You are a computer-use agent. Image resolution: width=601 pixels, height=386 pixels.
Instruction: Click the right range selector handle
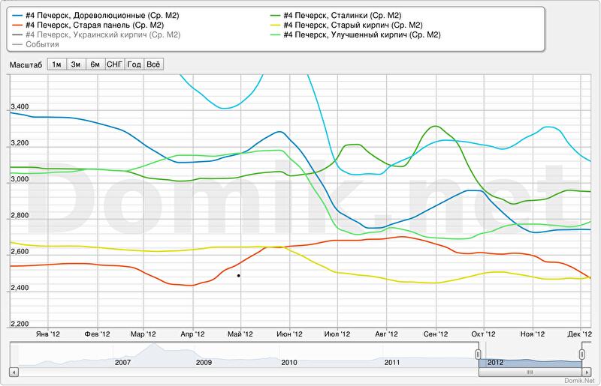point(582,353)
